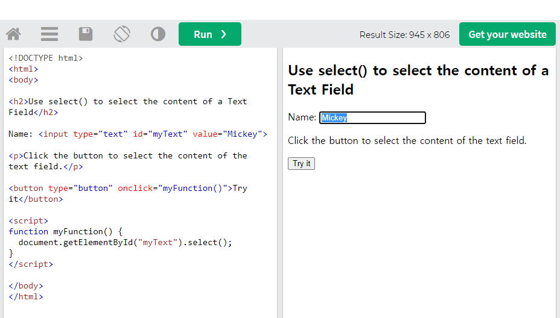Click the closing </body> tag line

pos(26,286)
